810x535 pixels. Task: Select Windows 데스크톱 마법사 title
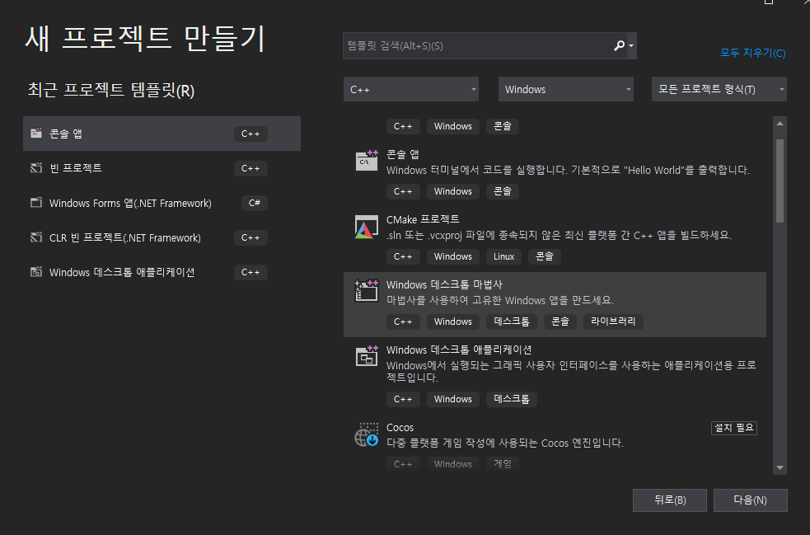click(444, 284)
